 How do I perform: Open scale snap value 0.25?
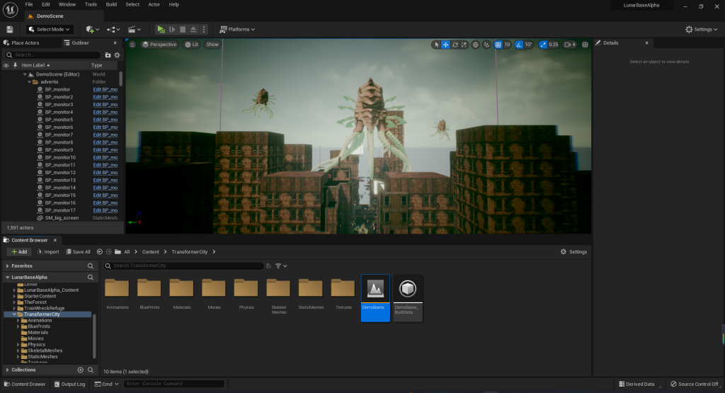click(x=554, y=45)
